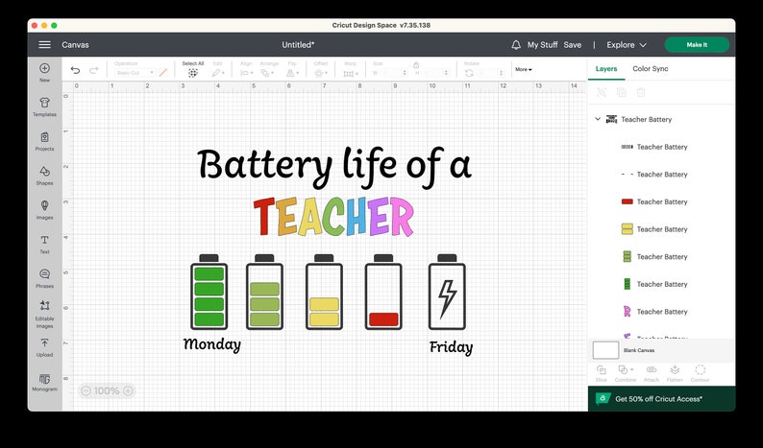
Task: Open the Align dropdown
Action: click(247, 73)
